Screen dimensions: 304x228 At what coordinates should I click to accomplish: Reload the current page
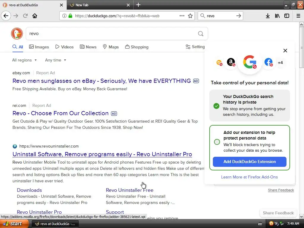pos(25,16)
